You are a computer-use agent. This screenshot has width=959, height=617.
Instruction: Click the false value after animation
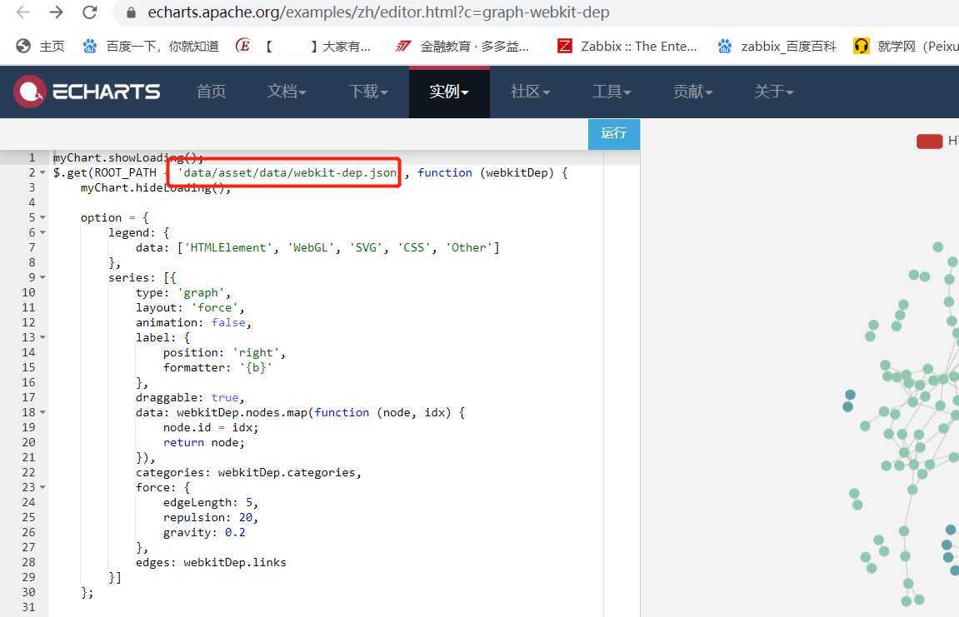click(x=228, y=323)
